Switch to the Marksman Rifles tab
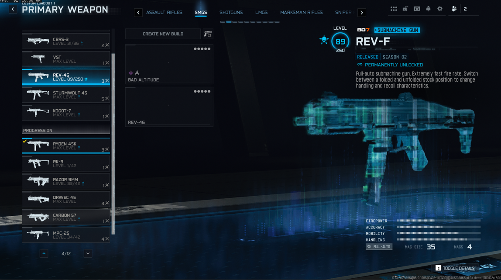Image resolution: width=501 pixels, height=280 pixels. 301,13
